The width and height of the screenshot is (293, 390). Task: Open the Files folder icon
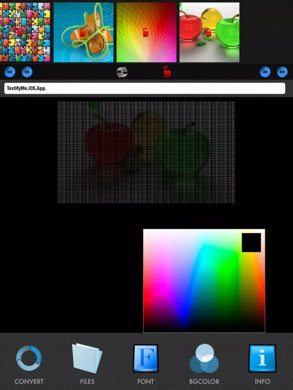click(x=87, y=358)
